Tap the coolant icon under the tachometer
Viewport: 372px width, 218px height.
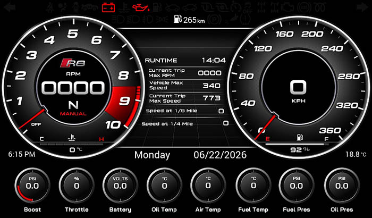tap(72, 138)
